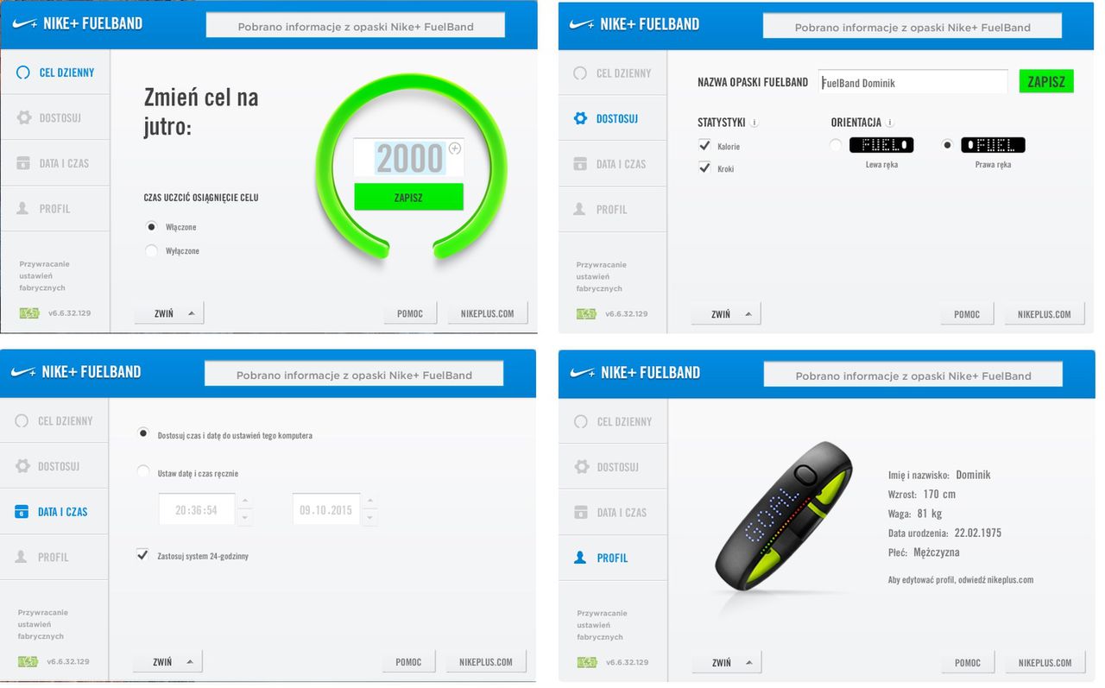1105x688 pixels.
Task: Open the CEL DZIENNY tab in the time settings window
Action: tap(54, 421)
